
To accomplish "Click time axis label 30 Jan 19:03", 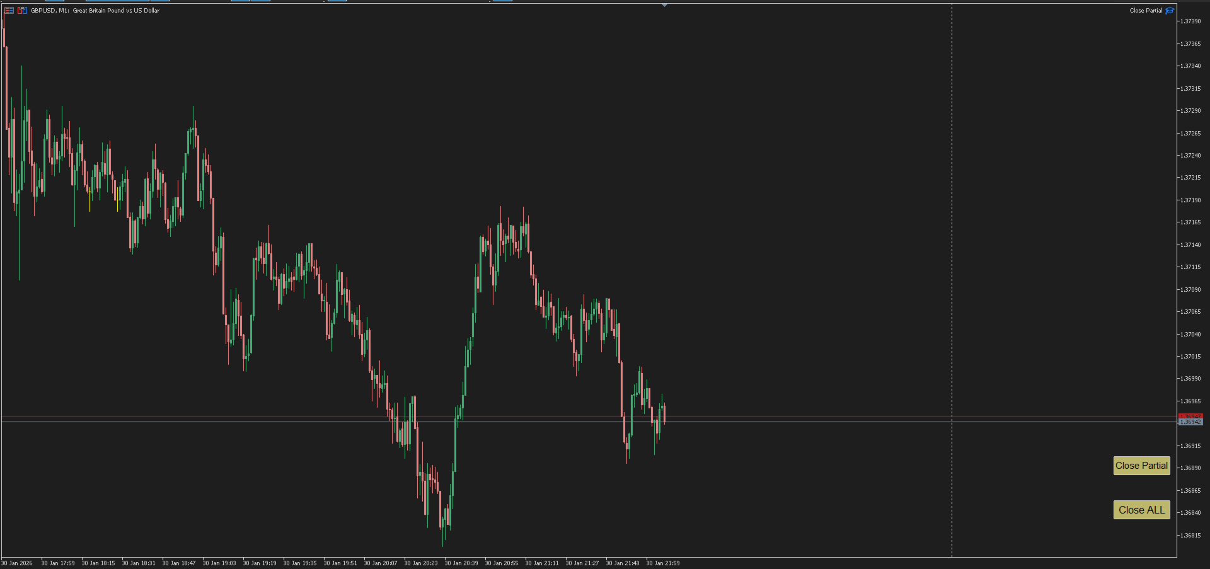I will pyautogui.click(x=219, y=563).
